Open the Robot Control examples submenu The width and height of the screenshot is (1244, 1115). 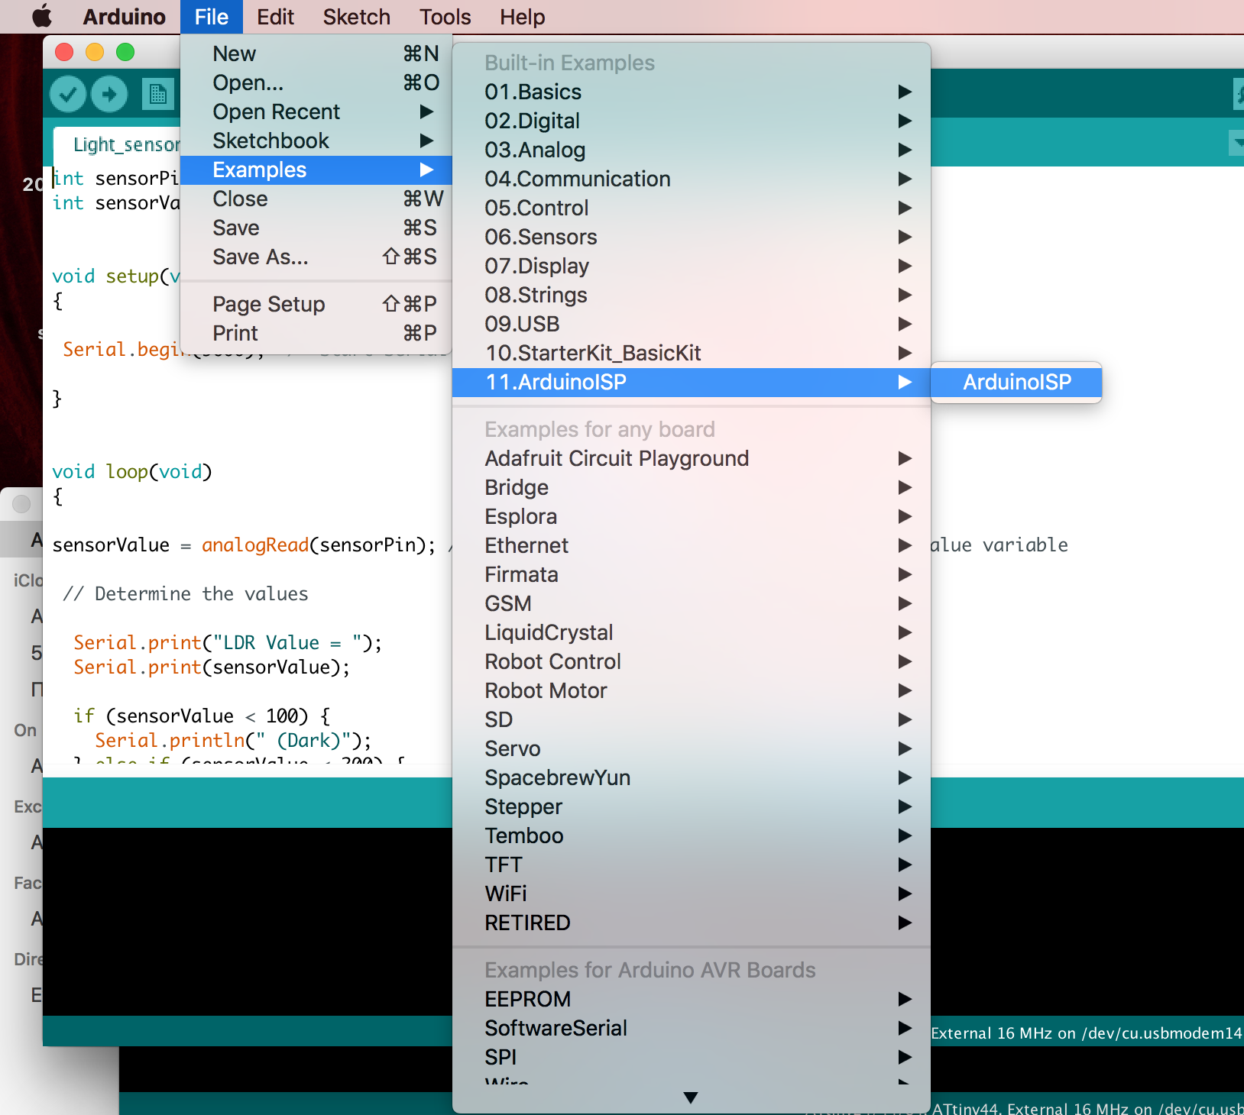click(x=692, y=661)
